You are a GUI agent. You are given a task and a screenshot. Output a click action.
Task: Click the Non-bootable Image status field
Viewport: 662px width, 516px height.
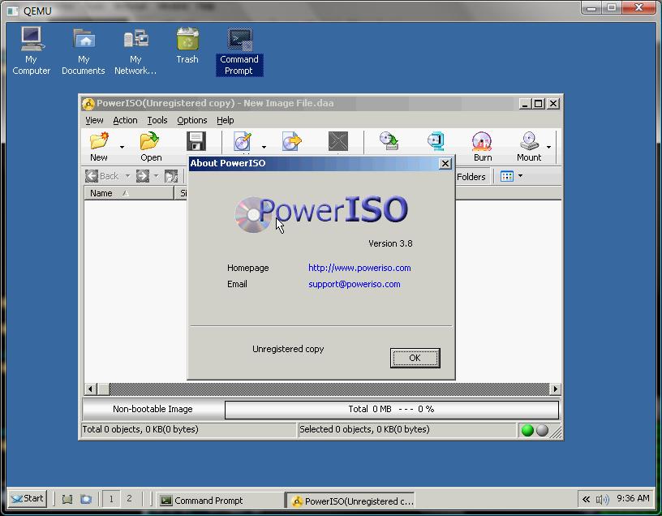tap(153, 410)
